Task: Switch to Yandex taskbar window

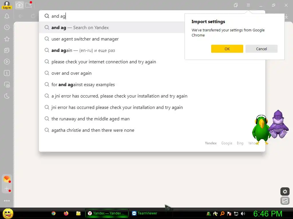Action: click(107, 213)
